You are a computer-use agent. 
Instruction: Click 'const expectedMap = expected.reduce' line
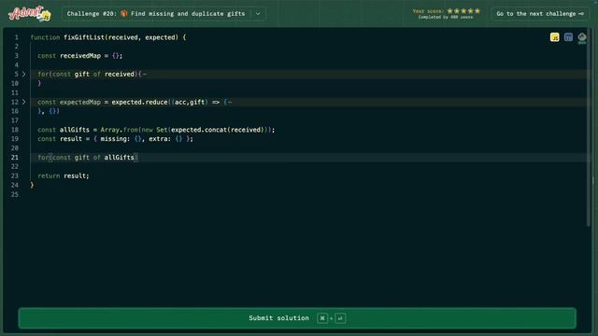tap(135, 102)
